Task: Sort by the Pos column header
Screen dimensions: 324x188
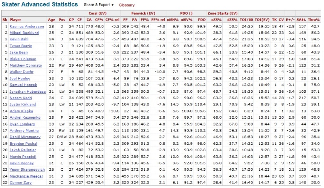Action: [x=62, y=20]
